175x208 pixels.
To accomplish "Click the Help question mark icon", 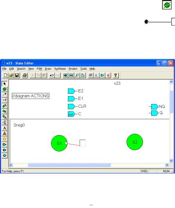I will click(x=116, y=75).
